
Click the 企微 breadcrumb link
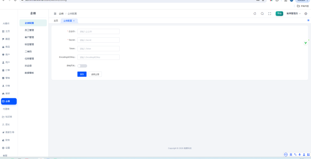(x=61, y=14)
